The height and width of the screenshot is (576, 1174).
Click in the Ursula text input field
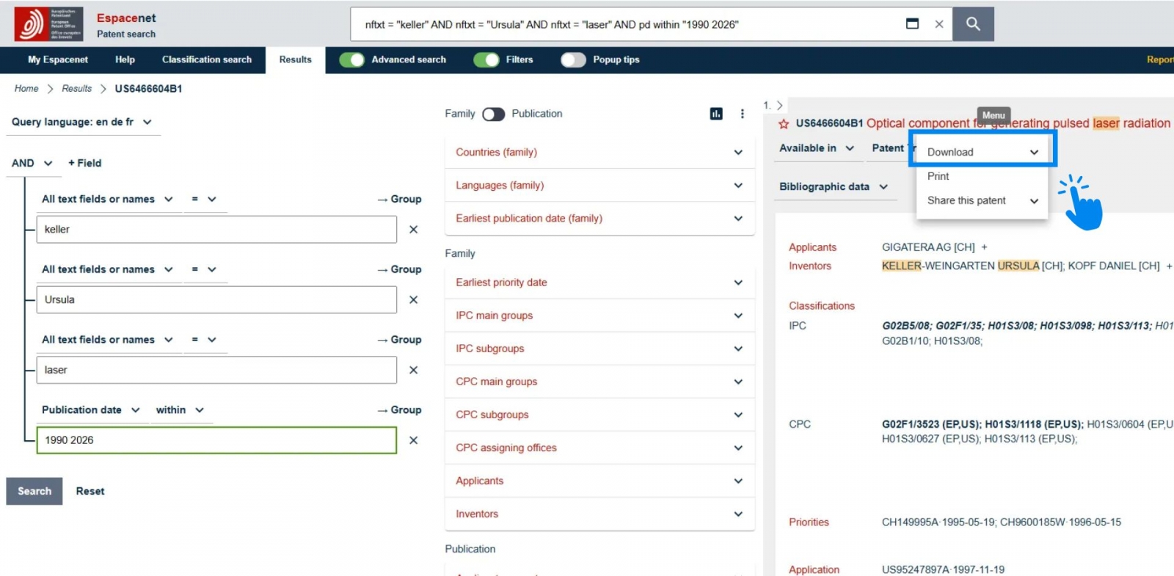216,300
